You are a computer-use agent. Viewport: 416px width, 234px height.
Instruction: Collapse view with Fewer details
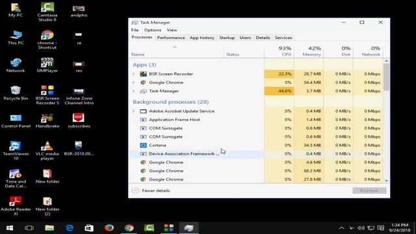click(151, 190)
